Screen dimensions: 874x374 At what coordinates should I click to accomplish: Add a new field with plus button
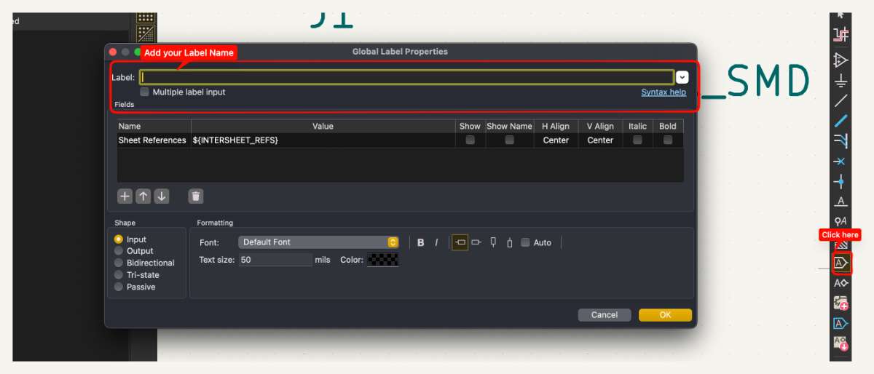125,196
